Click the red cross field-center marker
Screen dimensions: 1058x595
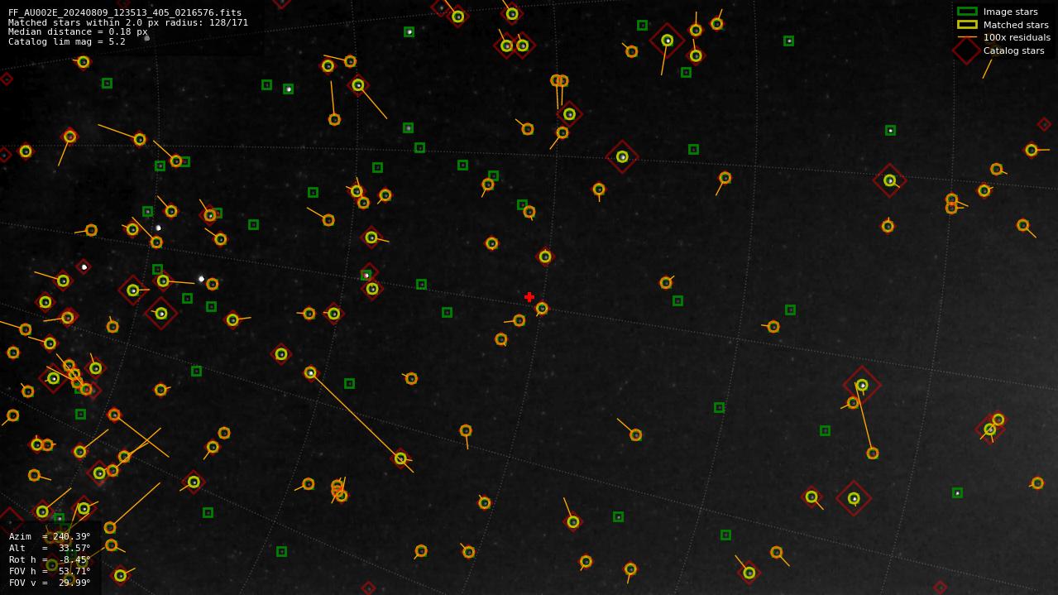click(529, 297)
